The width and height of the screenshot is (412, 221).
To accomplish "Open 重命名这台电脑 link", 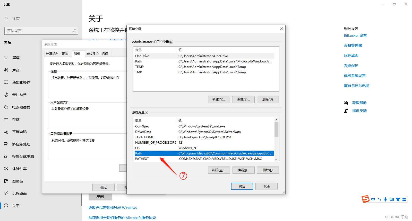I will pyautogui.click(x=357, y=86).
